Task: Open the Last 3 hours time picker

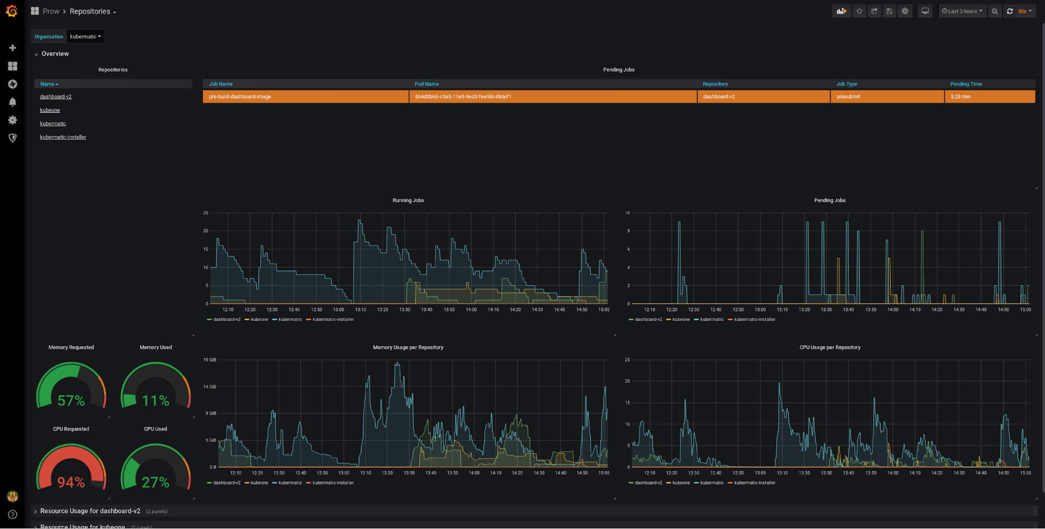Action: (962, 10)
